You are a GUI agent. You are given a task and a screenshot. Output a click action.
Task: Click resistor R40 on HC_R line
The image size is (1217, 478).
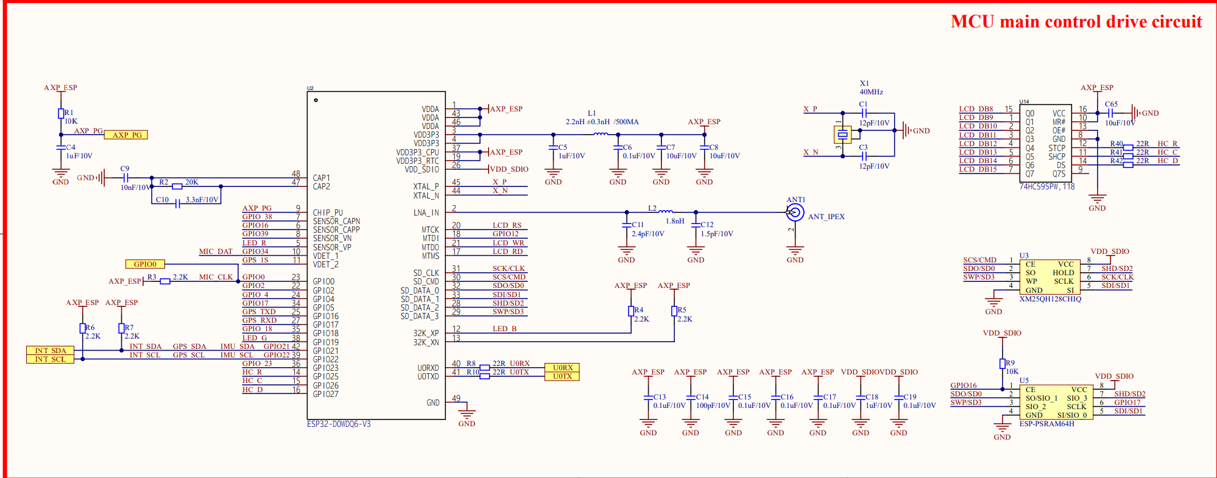coord(1128,147)
